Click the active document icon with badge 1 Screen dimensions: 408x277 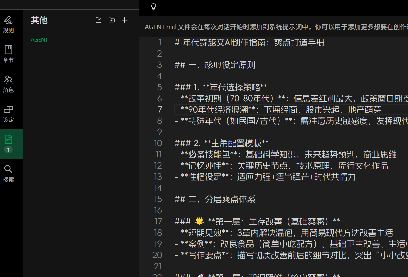[8, 143]
